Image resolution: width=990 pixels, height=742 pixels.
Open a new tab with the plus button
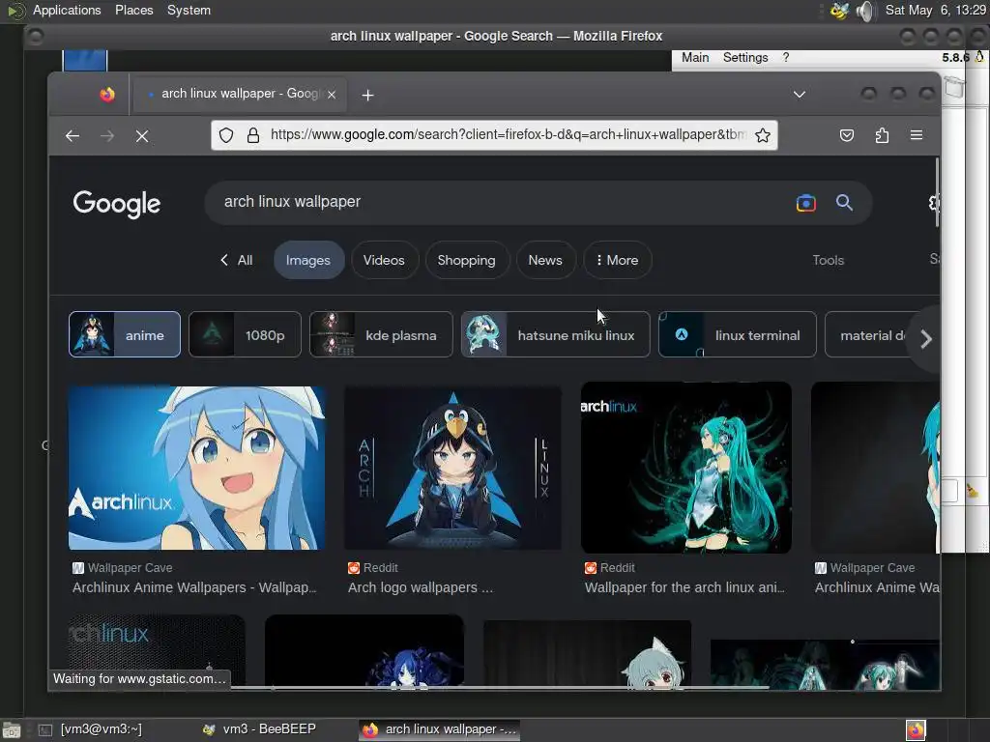[x=367, y=95]
